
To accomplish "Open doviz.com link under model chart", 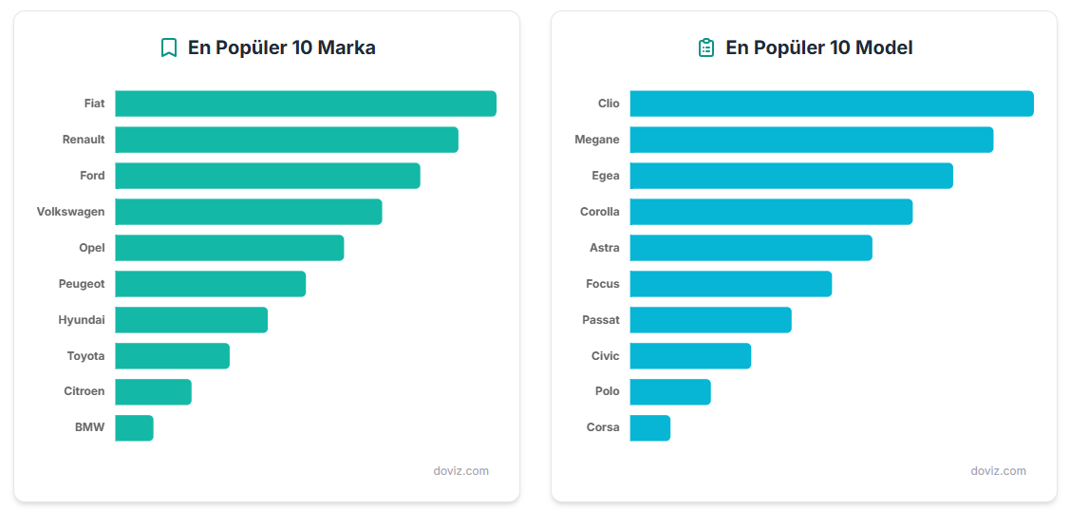I will (x=998, y=471).
